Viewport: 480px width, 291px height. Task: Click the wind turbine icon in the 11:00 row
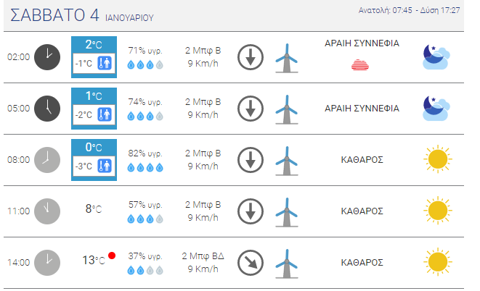coord(287,212)
